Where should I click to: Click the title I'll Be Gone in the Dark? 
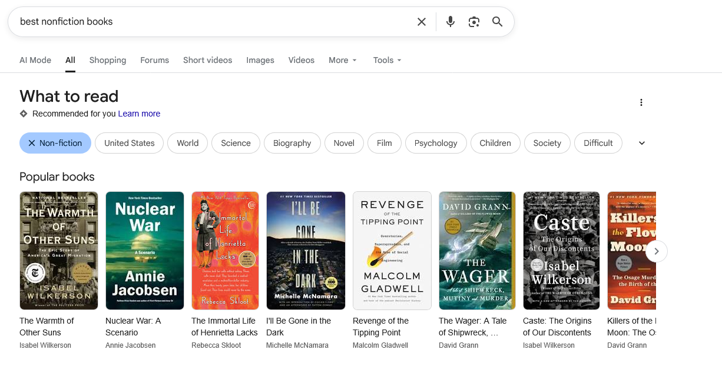click(299, 327)
